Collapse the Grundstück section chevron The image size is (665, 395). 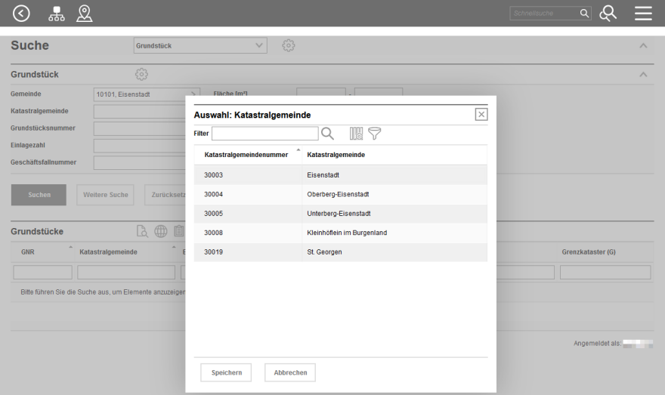tap(643, 75)
